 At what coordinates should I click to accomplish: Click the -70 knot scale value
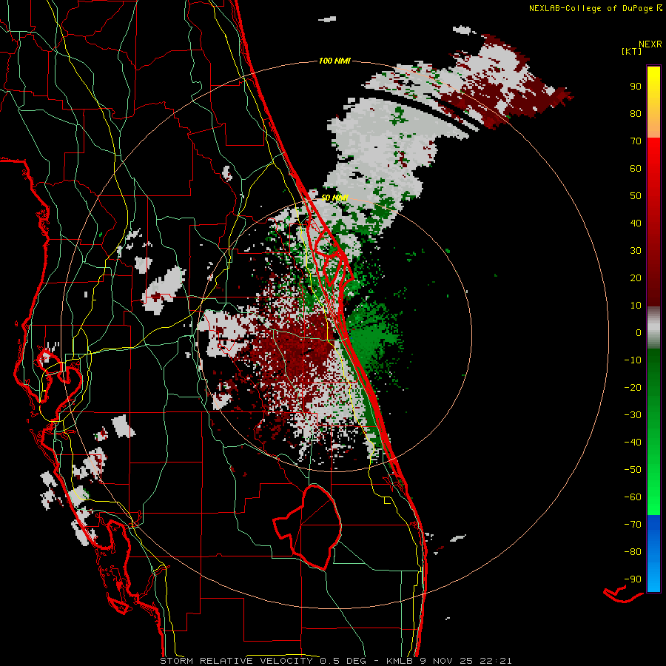tap(633, 525)
